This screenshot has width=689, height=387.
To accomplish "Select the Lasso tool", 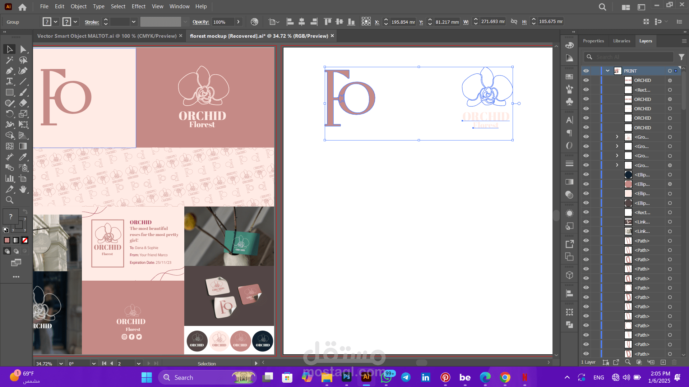I will coord(23,60).
